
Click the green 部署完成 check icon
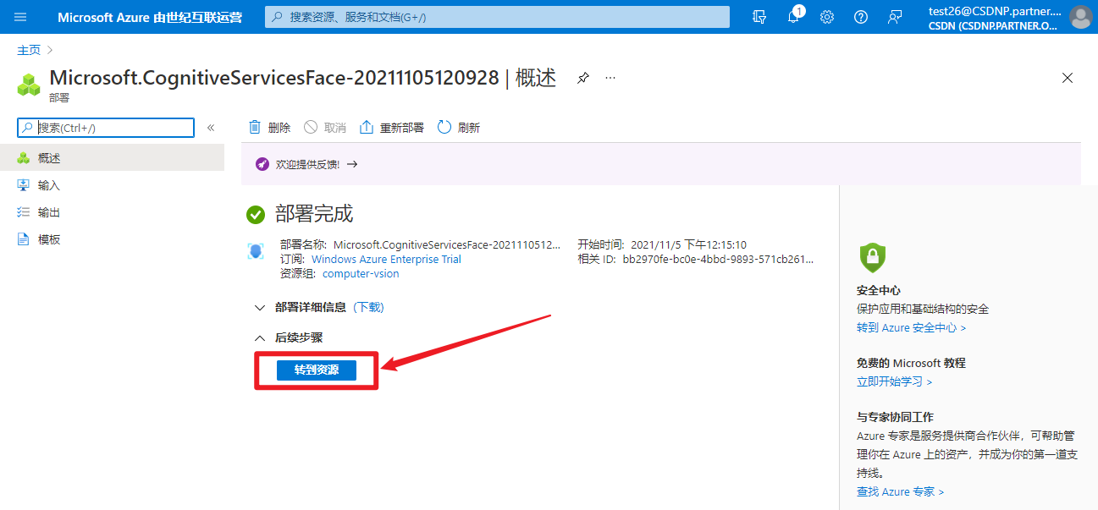pos(256,215)
